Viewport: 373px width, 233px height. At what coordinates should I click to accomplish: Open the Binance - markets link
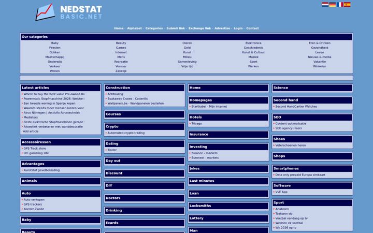click(204, 153)
